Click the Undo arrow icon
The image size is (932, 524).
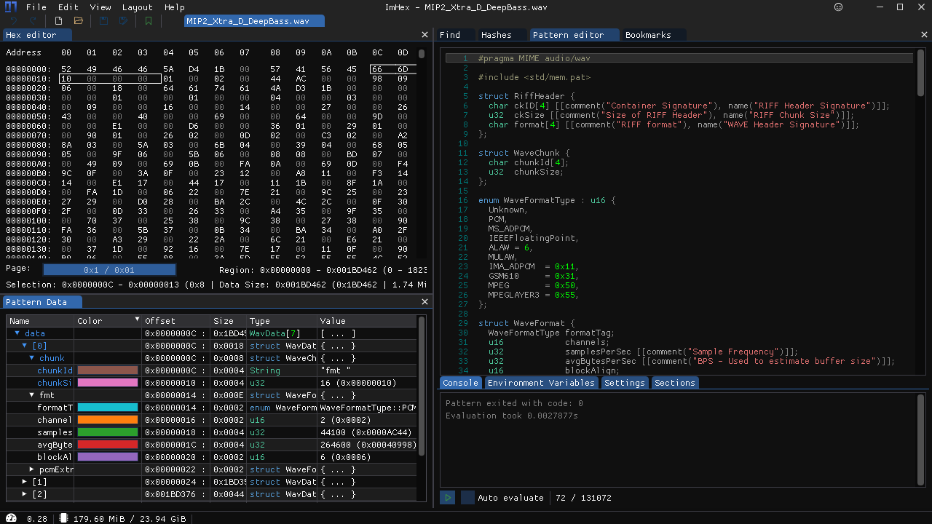[x=13, y=21]
